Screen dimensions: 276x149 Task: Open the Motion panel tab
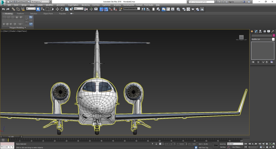click(x=265, y=31)
